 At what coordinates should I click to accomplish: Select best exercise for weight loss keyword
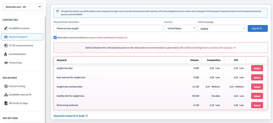point(257,77)
